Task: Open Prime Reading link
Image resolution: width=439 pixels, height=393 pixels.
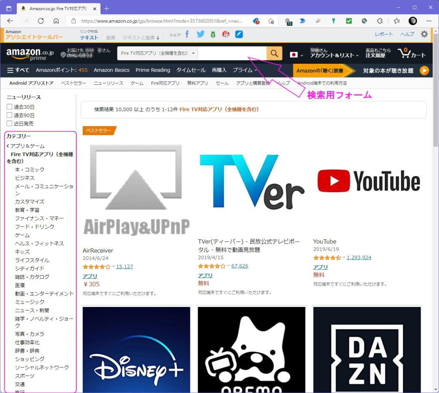Action: 153,70
